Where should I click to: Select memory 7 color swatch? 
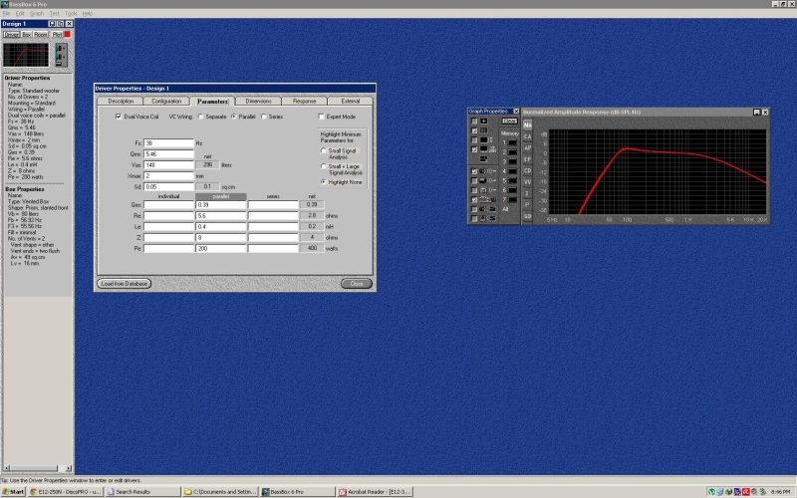click(x=512, y=200)
